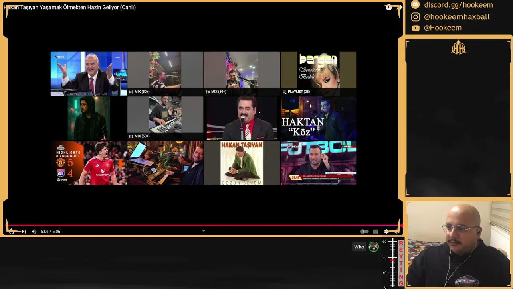Viewport: 513px width, 289px height.
Task: Open the video title Hakan Taşıyan Yaşamak Ölmekten
Action: tap(70, 7)
